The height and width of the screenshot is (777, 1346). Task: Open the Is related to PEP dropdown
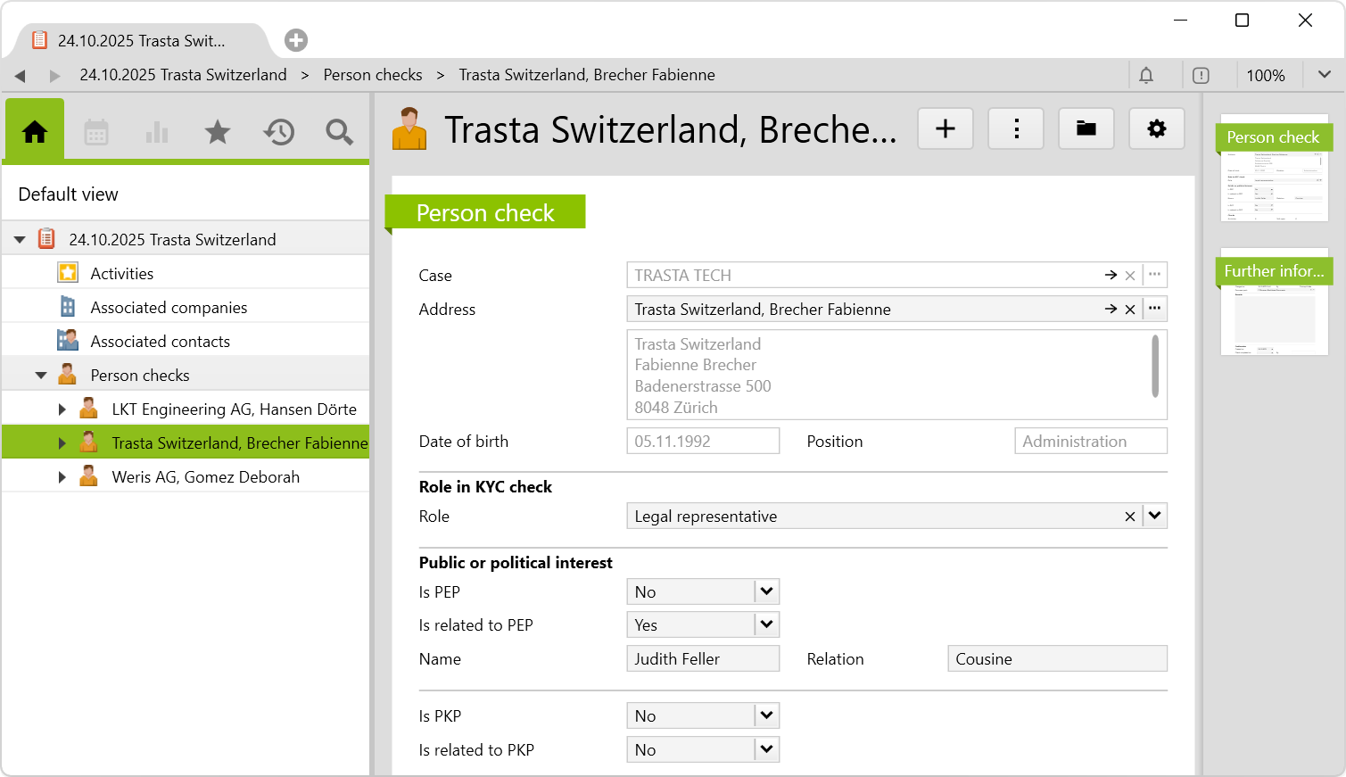pos(766,624)
